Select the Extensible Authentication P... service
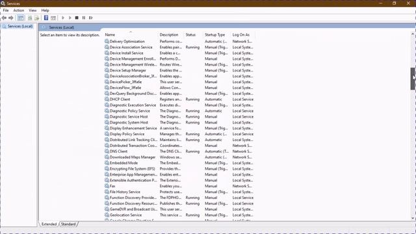The height and width of the screenshot is (234, 416). point(179,181)
